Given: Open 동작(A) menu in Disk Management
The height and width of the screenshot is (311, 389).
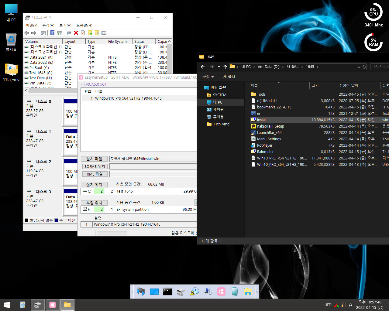Looking at the screenshot, I should (48, 25).
